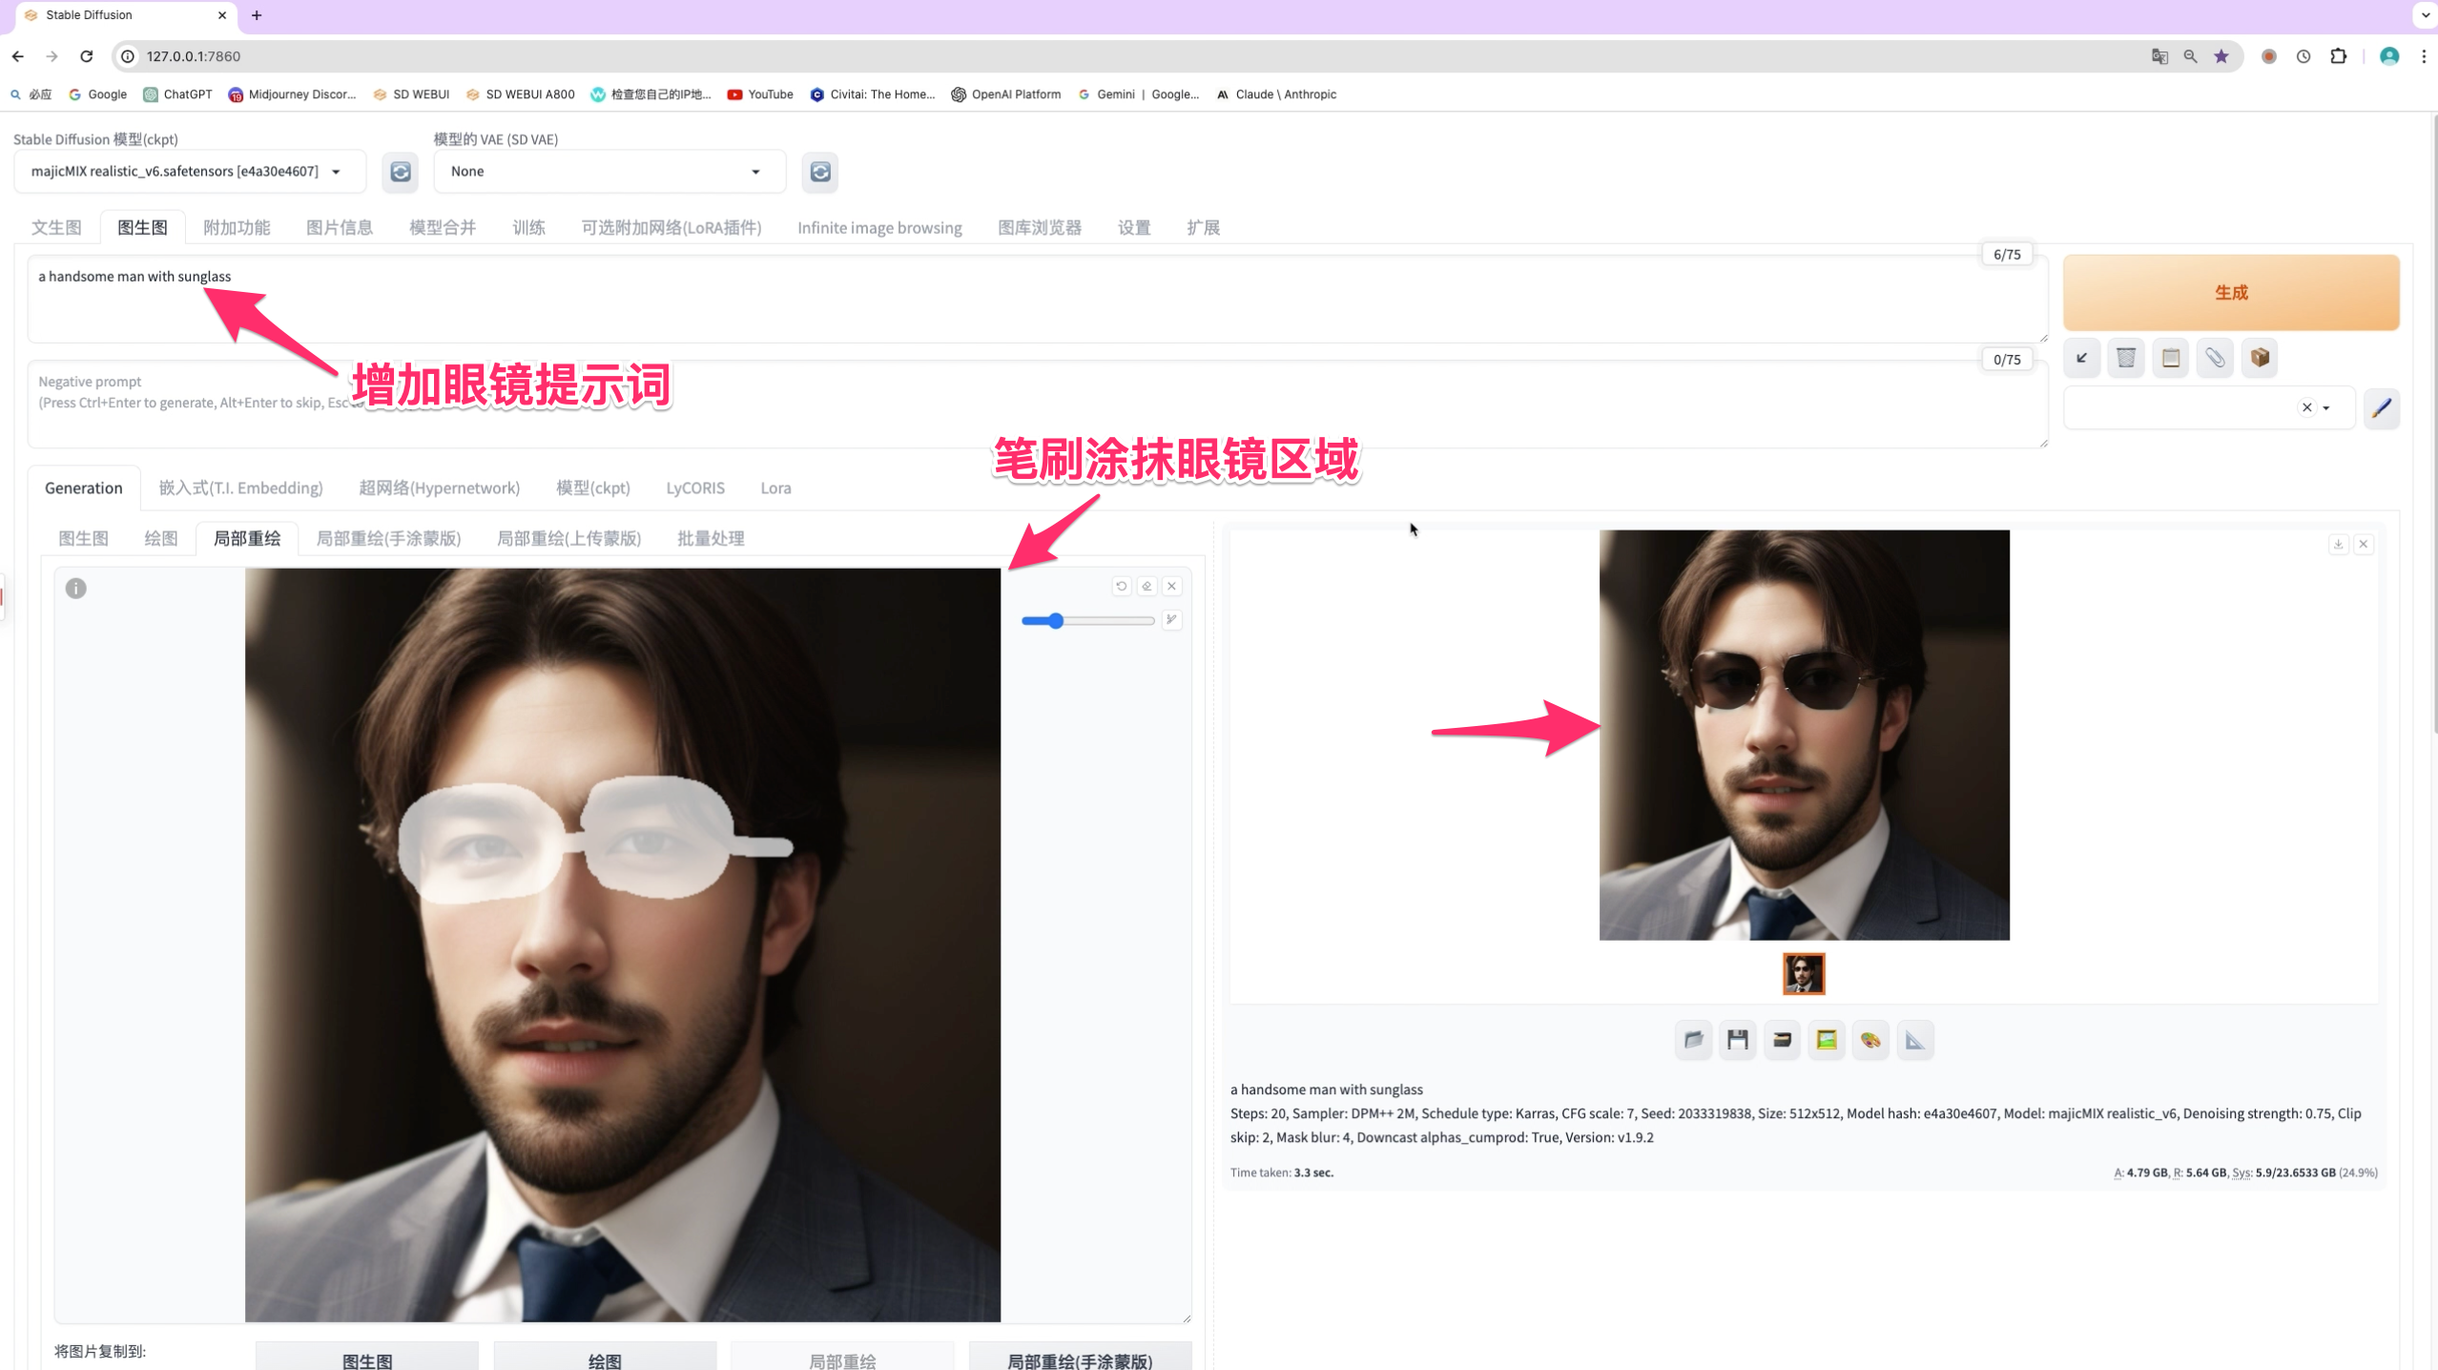Reload the browser page
Viewport: 2438px width, 1370px height.
(x=87, y=56)
